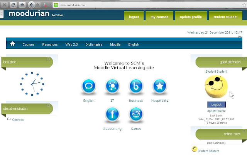Click the Accounting text link
247x155 pixels.
112,129
